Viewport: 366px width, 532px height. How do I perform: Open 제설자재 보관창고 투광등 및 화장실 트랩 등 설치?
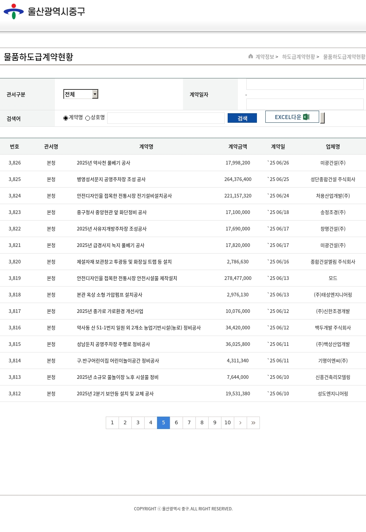tap(124, 262)
